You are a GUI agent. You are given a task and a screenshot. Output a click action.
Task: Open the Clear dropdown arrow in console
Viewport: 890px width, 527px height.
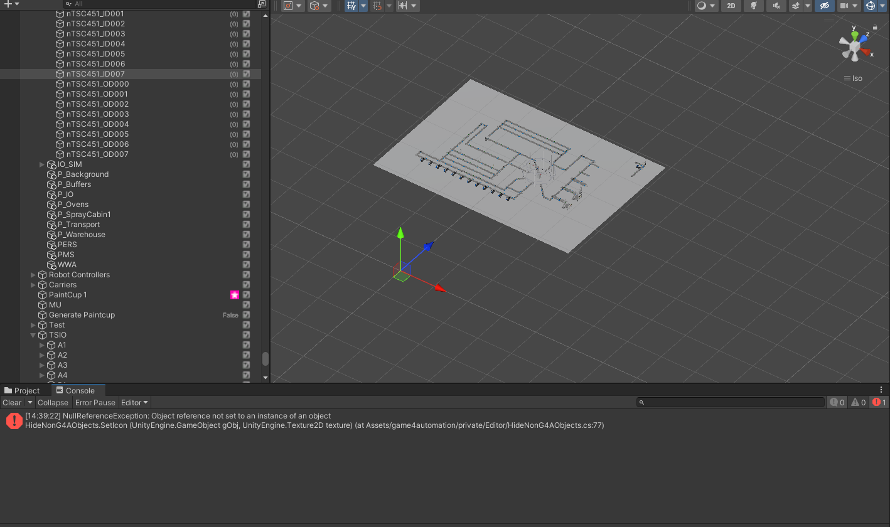pyautogui.click(x=29, y=403)
